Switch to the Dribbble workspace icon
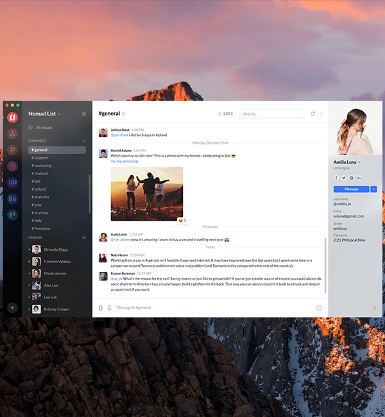This screenshot has height=417, width=385. pyautogui.click(x=12, y=166)
